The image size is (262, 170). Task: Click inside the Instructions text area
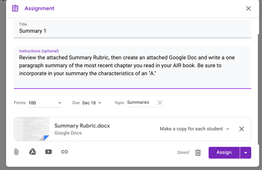point(132,67)
